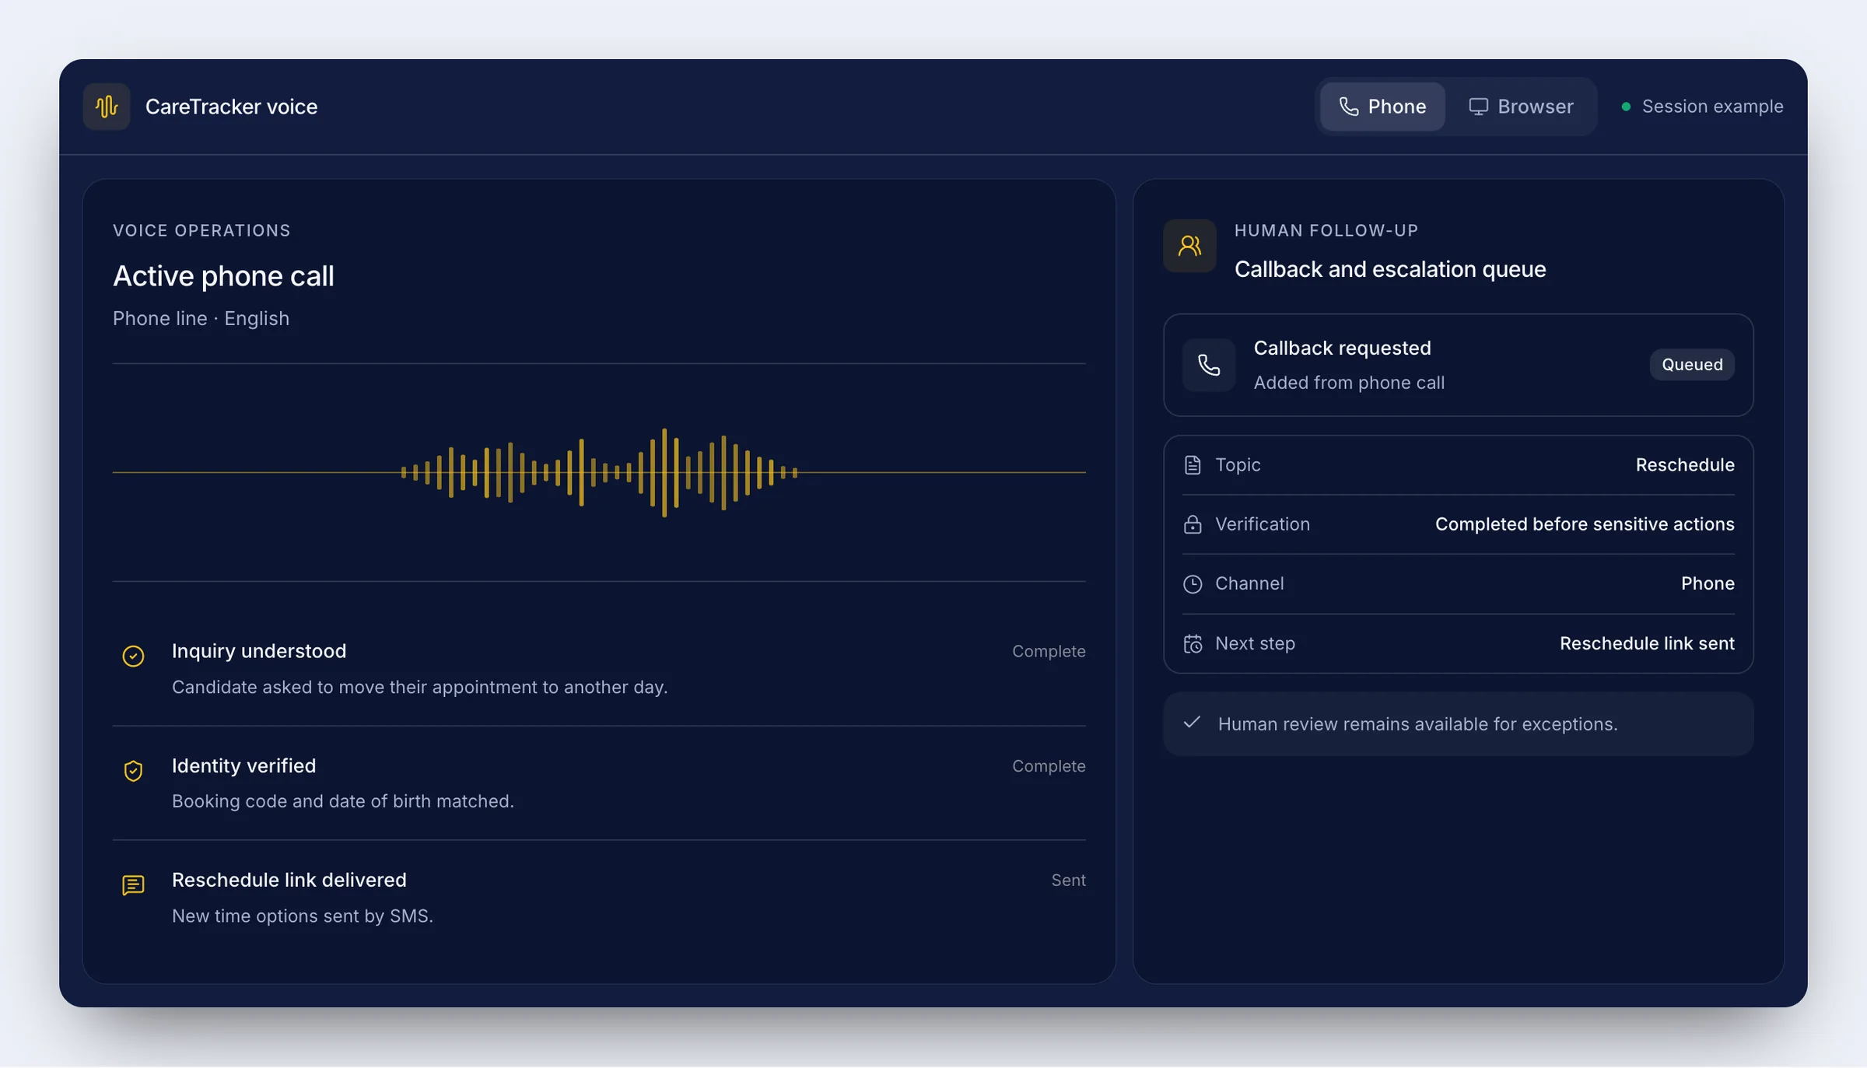Click the Channel clock icon
The width and height of the screenshot is (1867, 1068).
1193,584
